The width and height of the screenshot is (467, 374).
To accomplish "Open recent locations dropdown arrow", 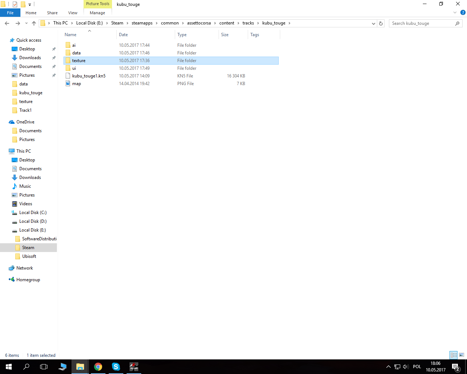I will (26, 23).
